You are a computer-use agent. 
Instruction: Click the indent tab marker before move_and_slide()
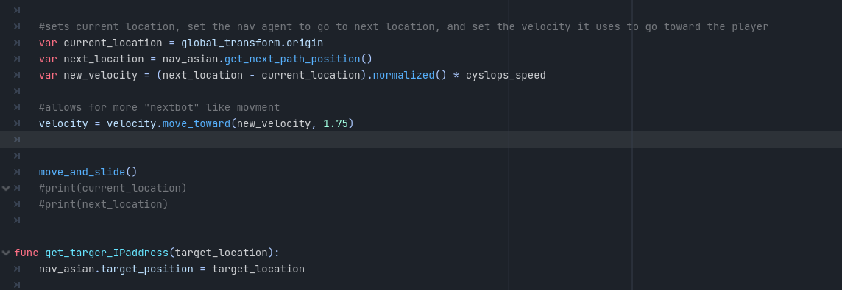17,172
